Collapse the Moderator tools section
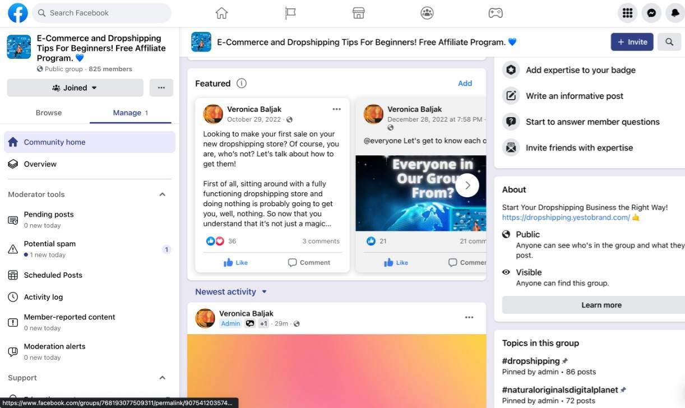Image resolution: width=685 pixels, height=408 pixels. (x=163, y=194)
